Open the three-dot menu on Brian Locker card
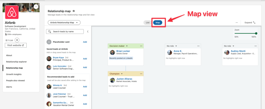265x109 pixels. [141, 46]
